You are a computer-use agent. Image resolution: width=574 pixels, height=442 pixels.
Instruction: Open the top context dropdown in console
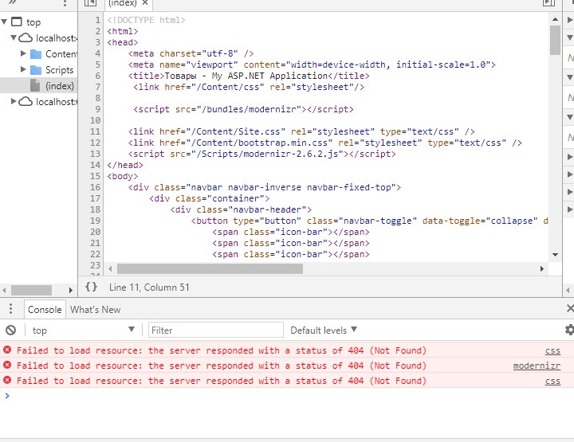[x=83, y=331]
